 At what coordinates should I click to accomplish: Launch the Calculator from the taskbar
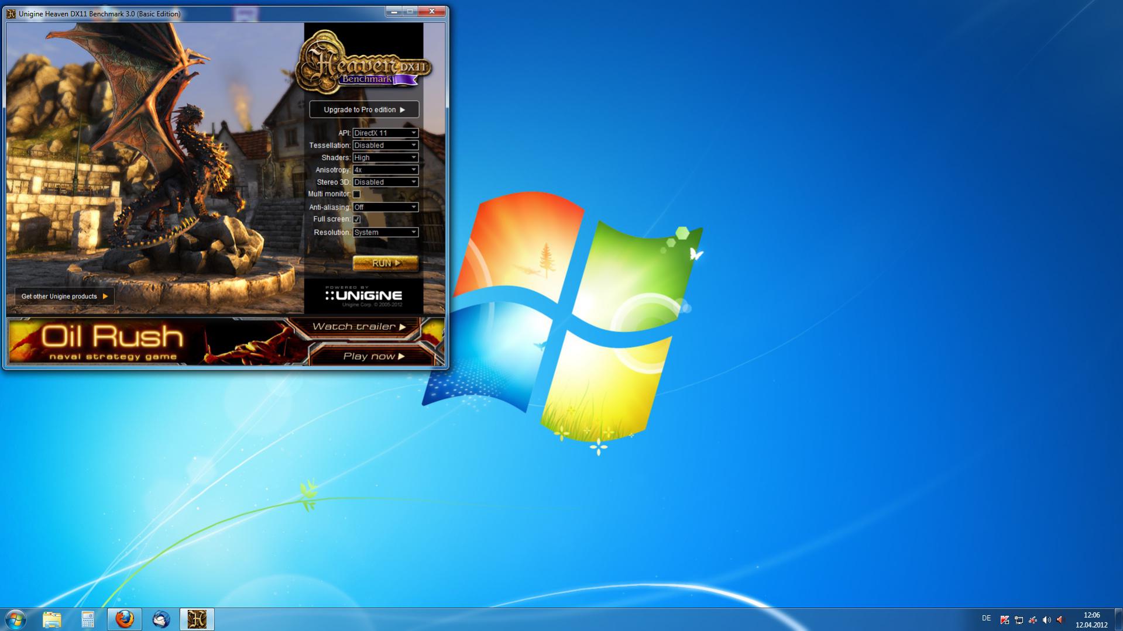88,619
